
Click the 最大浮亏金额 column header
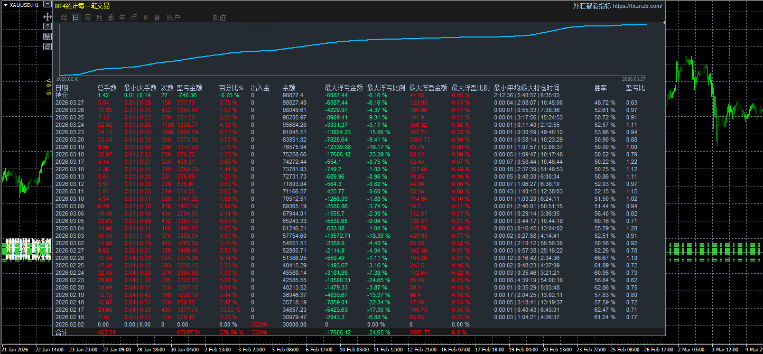[x=344, y=88]
